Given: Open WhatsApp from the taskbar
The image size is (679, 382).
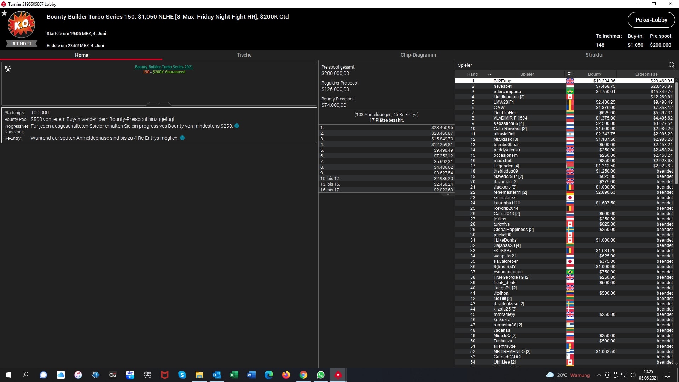Looking at the screenshot, I should [320, 375].
